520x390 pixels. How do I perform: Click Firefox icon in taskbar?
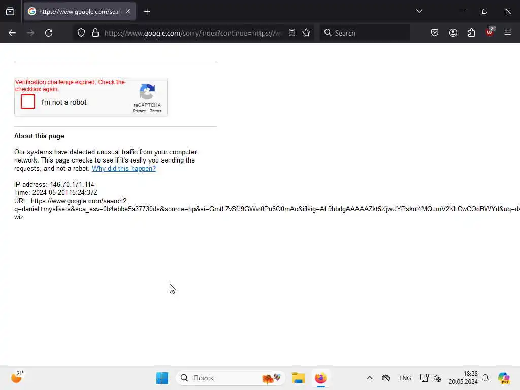point(321,378)
